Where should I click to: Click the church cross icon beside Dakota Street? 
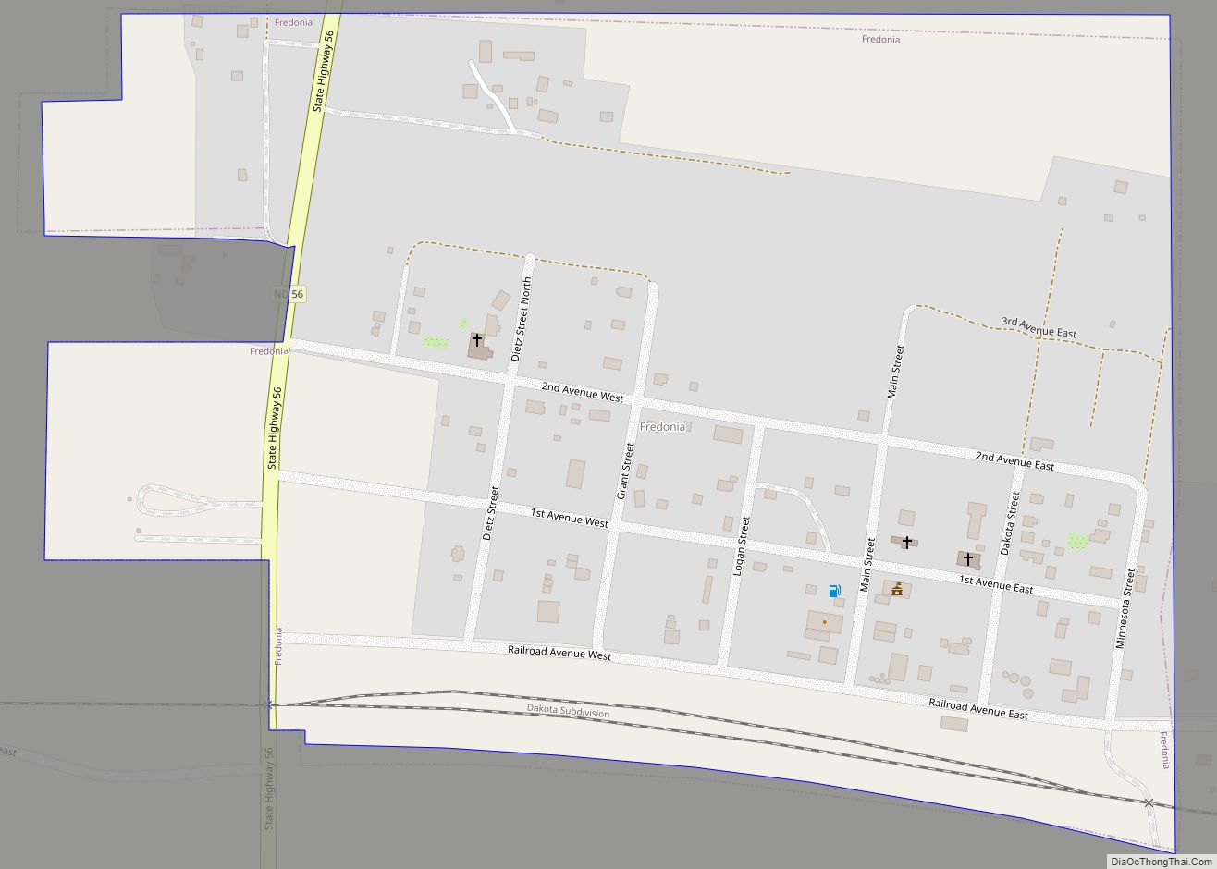(x=968, y=559)
